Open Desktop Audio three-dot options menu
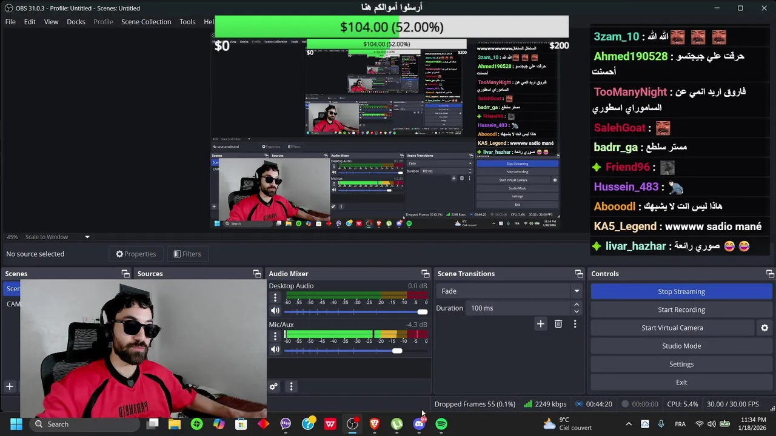This screenshot has height=436, width=776. 275,298
